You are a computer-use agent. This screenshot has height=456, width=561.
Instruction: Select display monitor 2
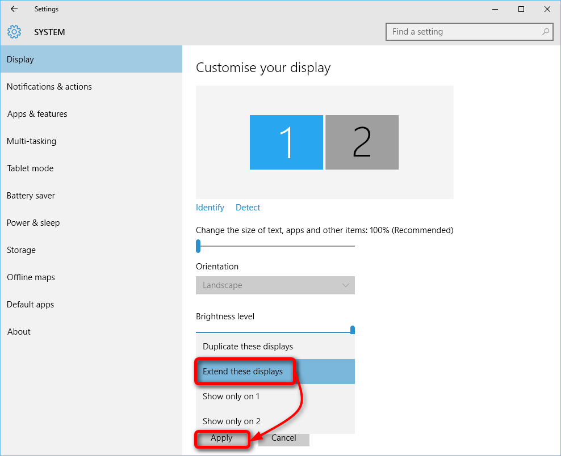362,142
